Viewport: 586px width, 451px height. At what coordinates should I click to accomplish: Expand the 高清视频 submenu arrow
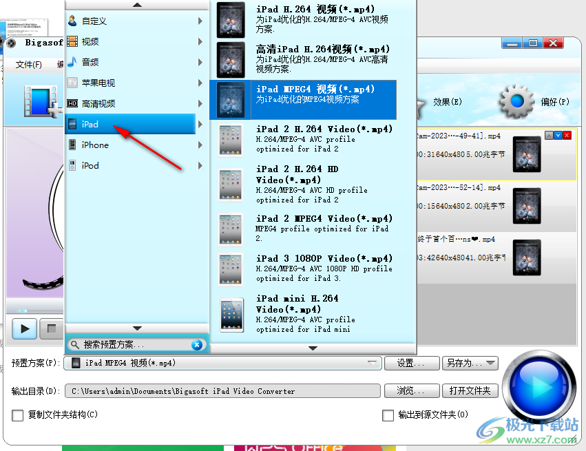coord(200,103)
